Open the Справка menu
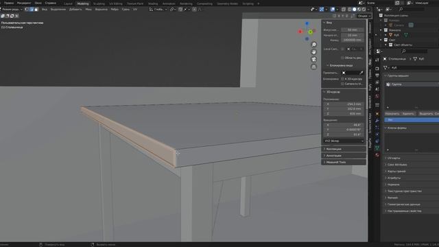Viewport: 439px width, 247px height. tap(51, 3)
